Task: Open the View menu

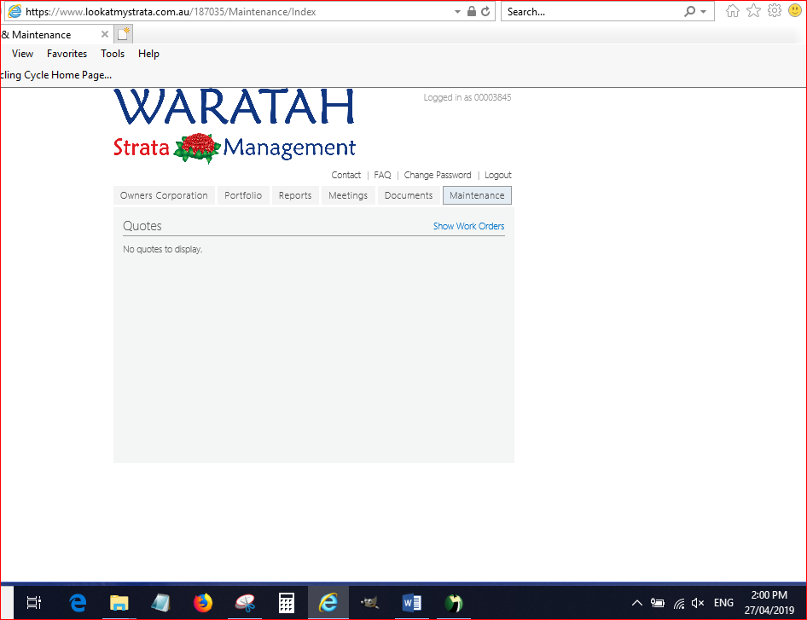Action: pos(22,54)
